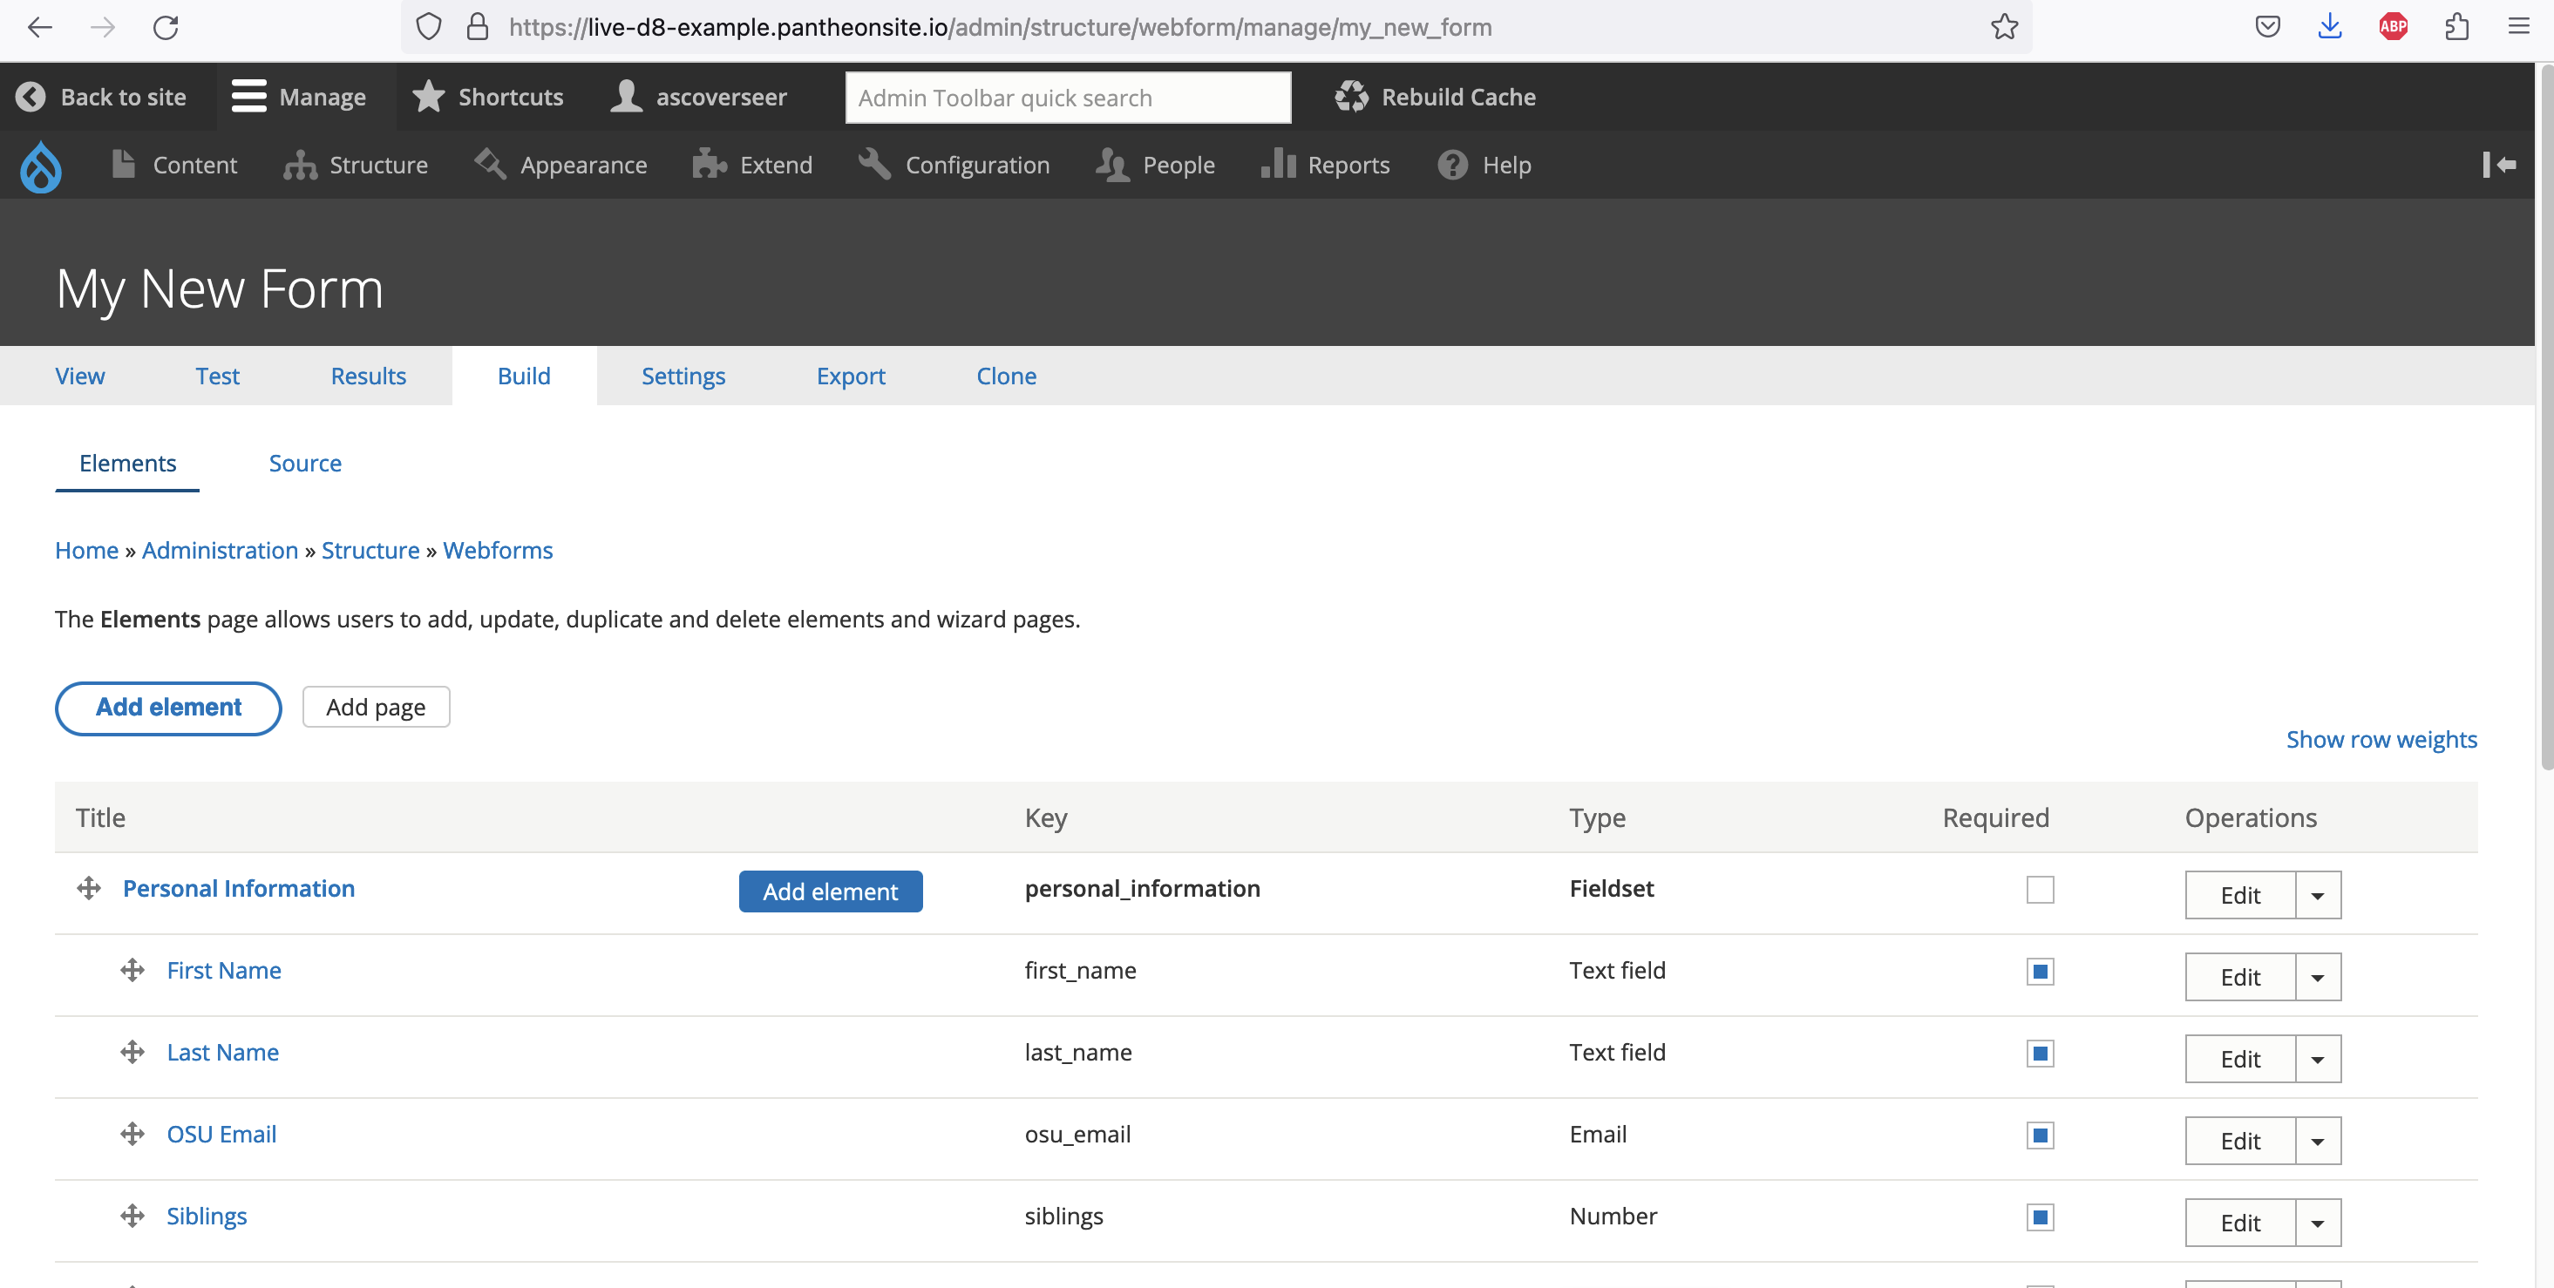Toggle the Required checkbox for First Name
This screenshot has width=2554, height=1288.
click(x=2040, y=971)
